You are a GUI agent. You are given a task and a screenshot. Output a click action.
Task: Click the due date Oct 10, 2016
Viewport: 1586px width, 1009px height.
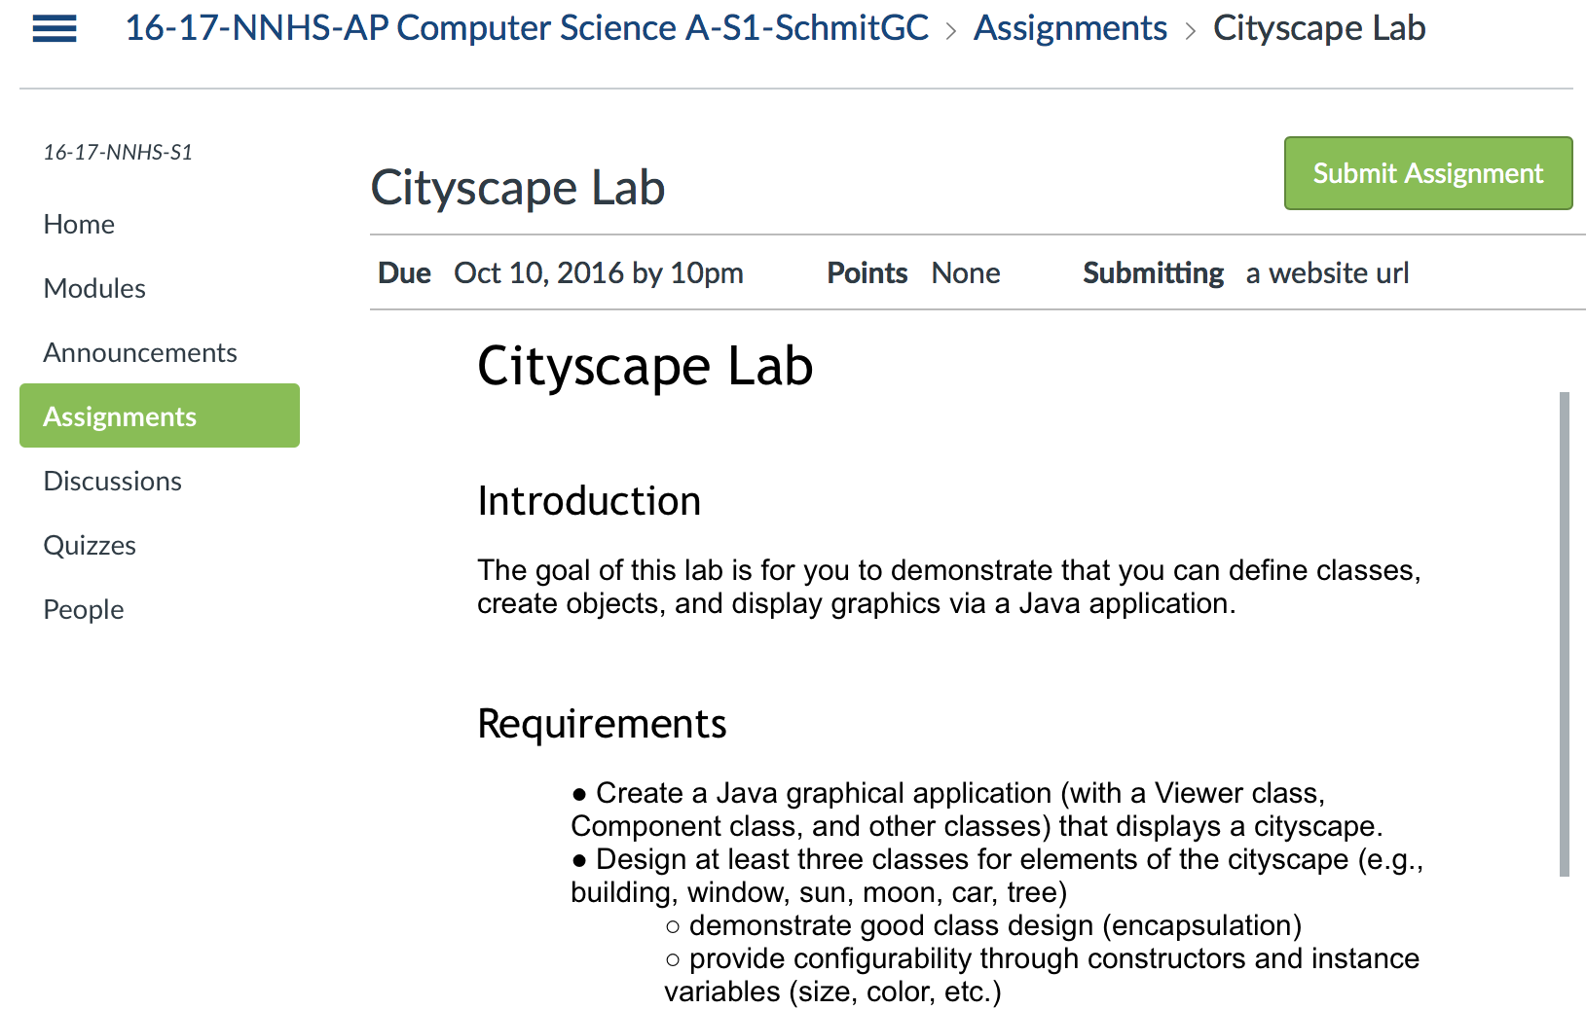[599, 273]
